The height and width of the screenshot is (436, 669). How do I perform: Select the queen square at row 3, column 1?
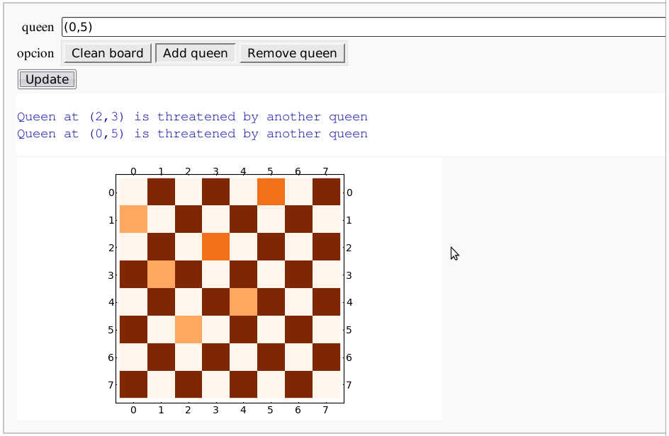(161, 275)
